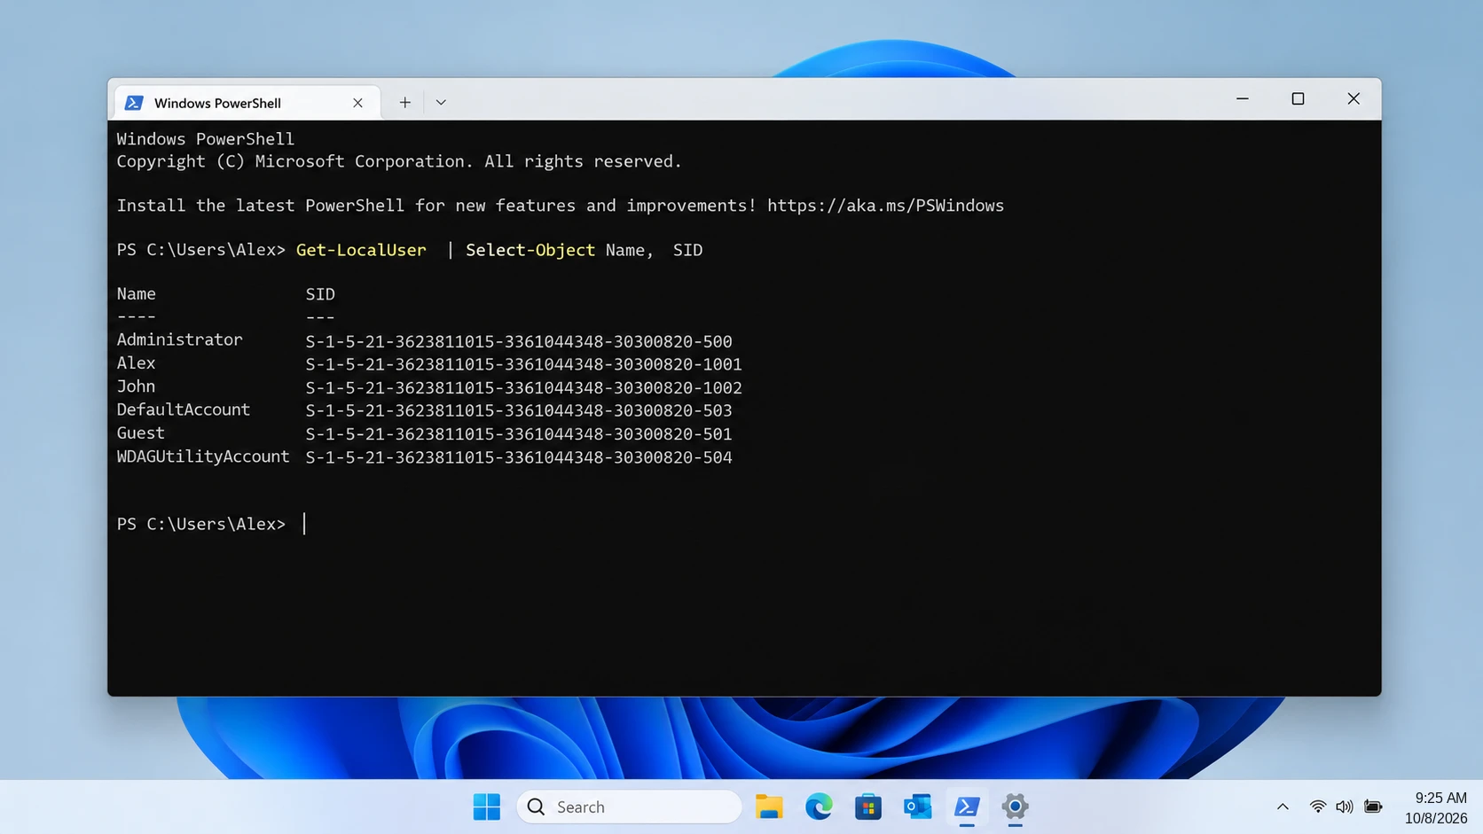Open the Wi-Fi network tray icon
Screen dimensions: 1483x834
1318,807
